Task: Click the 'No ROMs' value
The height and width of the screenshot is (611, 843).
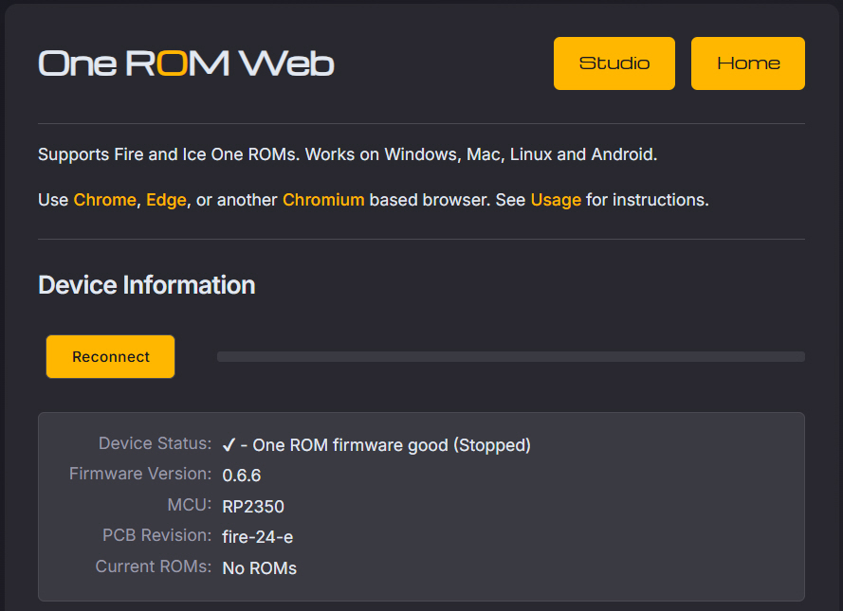Action: 259,568
